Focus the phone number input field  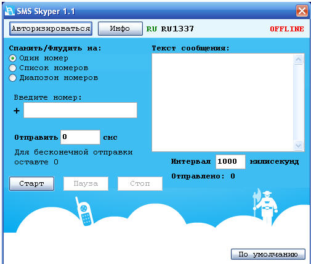pos(80,110)
